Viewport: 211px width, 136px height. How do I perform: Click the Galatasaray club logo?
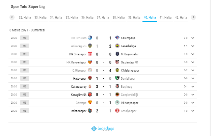90,86
